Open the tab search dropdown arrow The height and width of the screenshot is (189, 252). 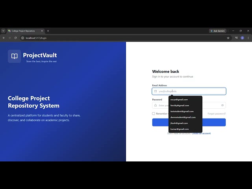[3, 31]
